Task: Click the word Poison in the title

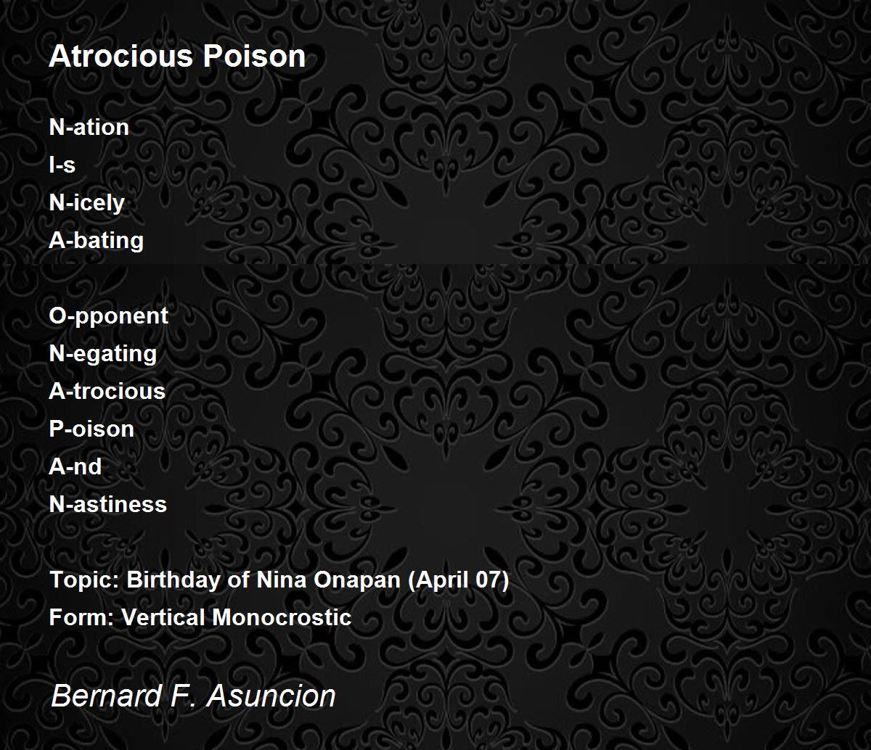Action: pyautogui.click(x=253, y=57)
